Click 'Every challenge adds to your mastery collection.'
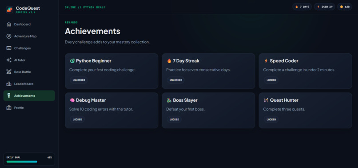Image resolution: width=358 pixels, height=168 pixels. (107, 42)
